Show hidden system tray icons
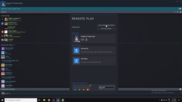The image size is (182, 102). (x=159, y=100)
